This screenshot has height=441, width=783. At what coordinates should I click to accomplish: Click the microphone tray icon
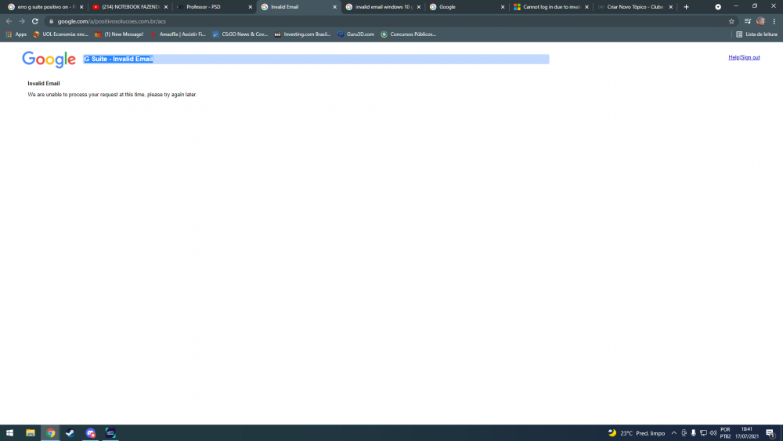click(x=693, y=433)
